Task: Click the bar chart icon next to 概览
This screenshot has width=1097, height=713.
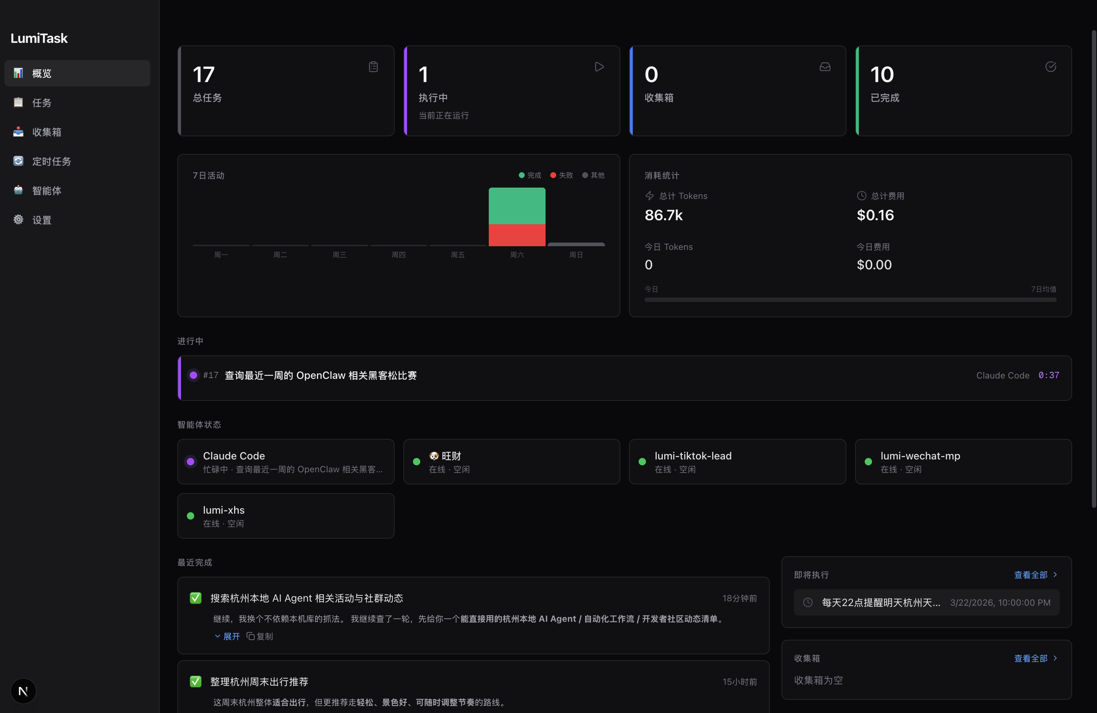Action: (18, 73)
